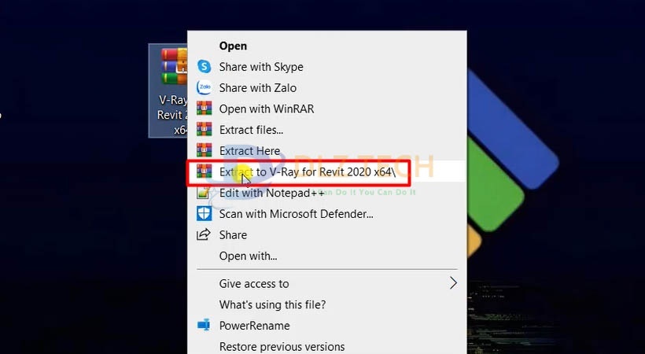Click the Skype icon in the context menu

[205, 67]
